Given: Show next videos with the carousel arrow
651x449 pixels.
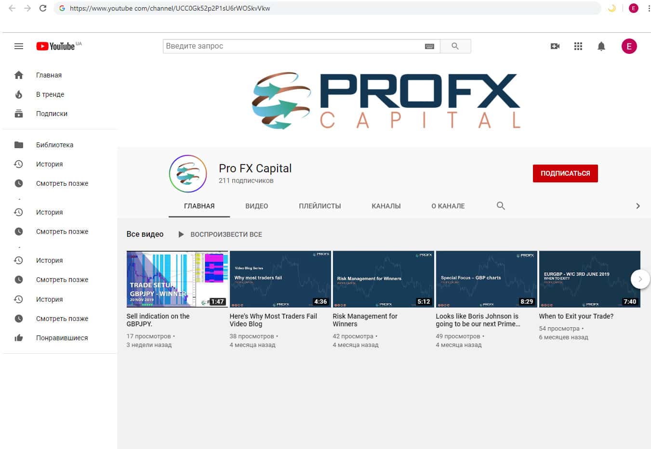Looking at the screenshot, I should click(640, 279).
